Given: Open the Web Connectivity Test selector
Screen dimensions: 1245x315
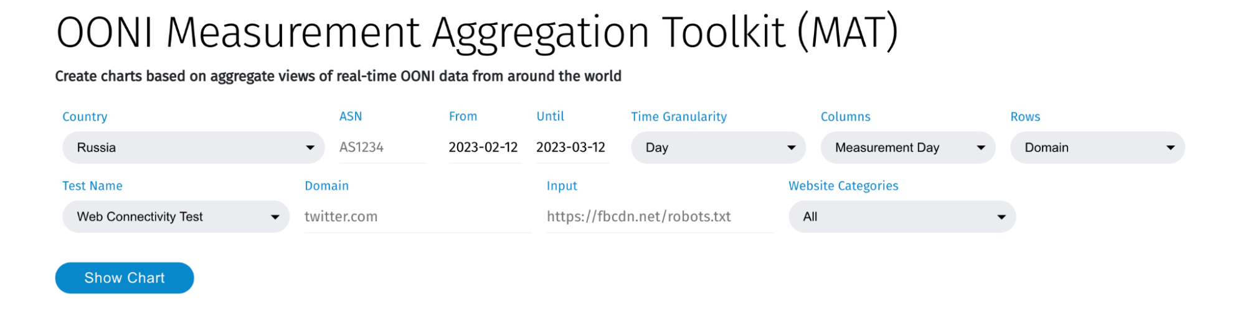Looking at the screenshot, I should pos(168,217).
